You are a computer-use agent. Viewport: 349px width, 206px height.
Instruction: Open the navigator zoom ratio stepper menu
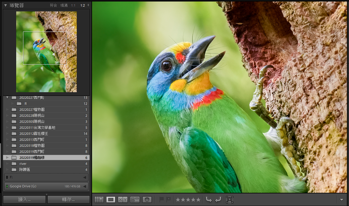point(88,5)
